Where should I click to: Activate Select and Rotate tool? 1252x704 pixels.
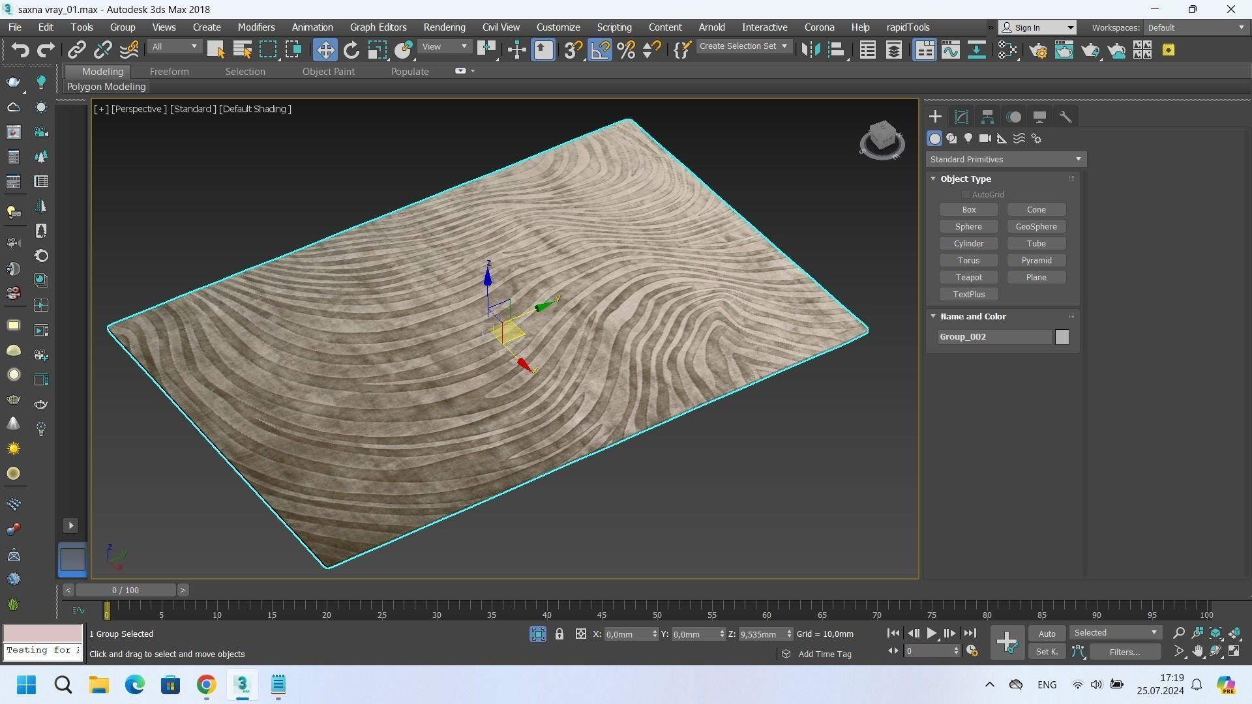[x=351, y=50]
